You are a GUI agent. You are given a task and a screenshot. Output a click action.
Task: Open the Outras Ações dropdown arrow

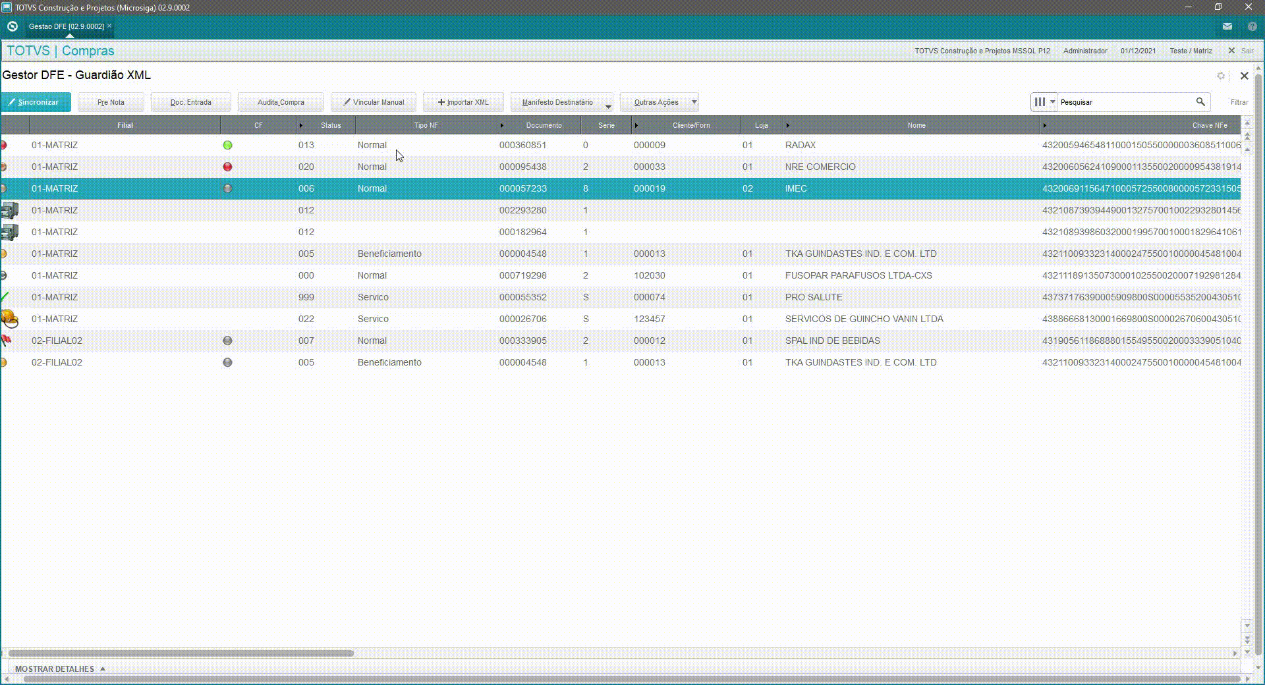[x=694, y=102]
